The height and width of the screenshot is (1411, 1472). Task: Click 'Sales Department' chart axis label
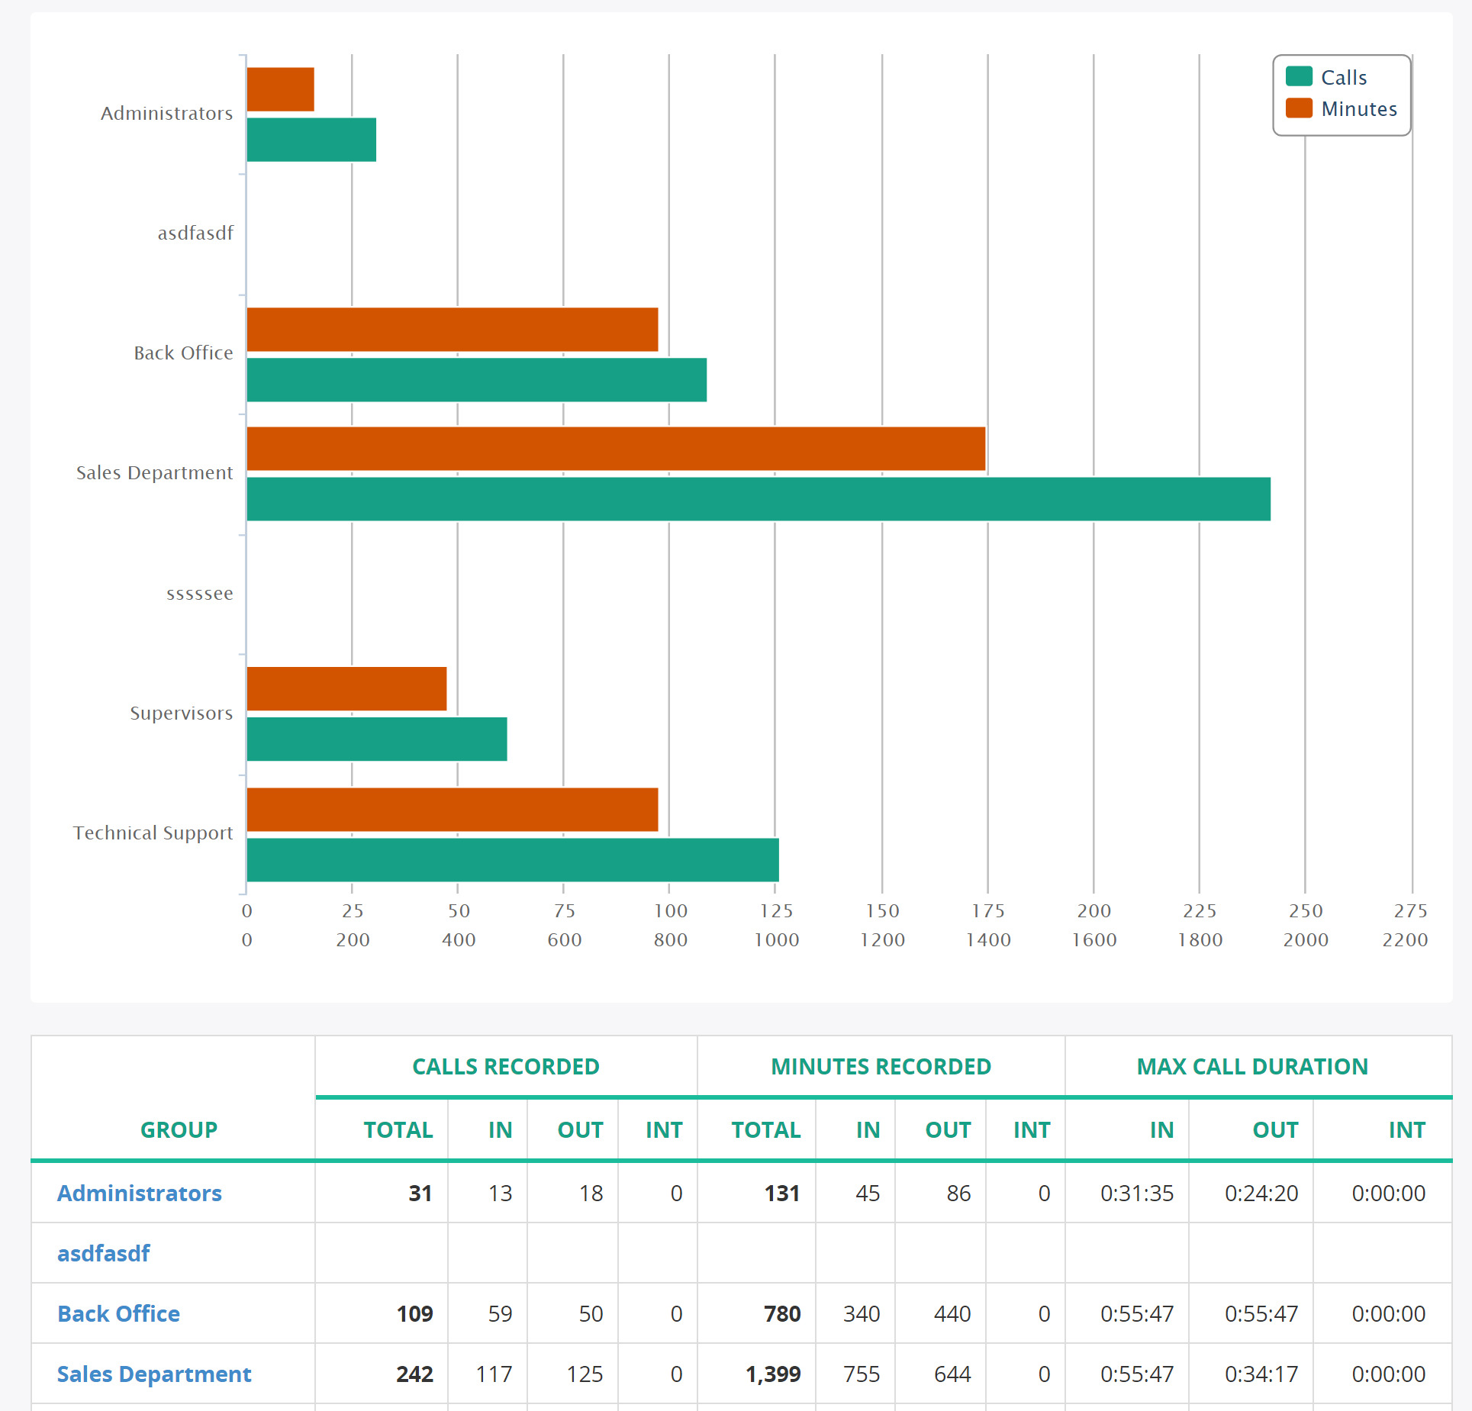click(x=155, y=473)
